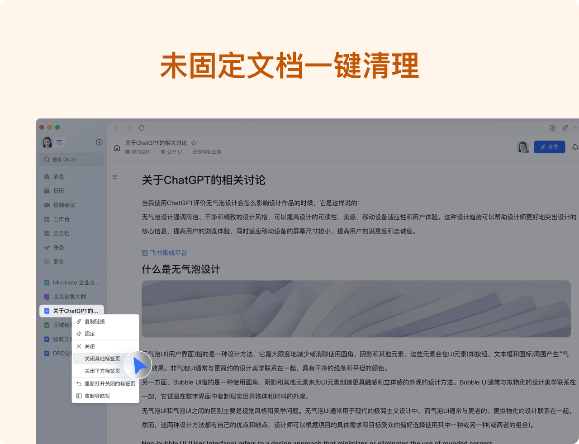Image resolution: width=579 pixels, height=444 pixels.
Task: Select the 关于ChatGPT的 sidebar tab
Action: 71,311
